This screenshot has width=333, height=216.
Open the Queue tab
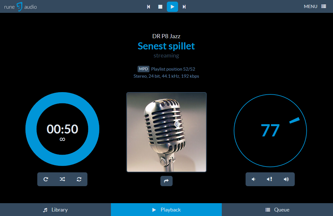[277, 210]
